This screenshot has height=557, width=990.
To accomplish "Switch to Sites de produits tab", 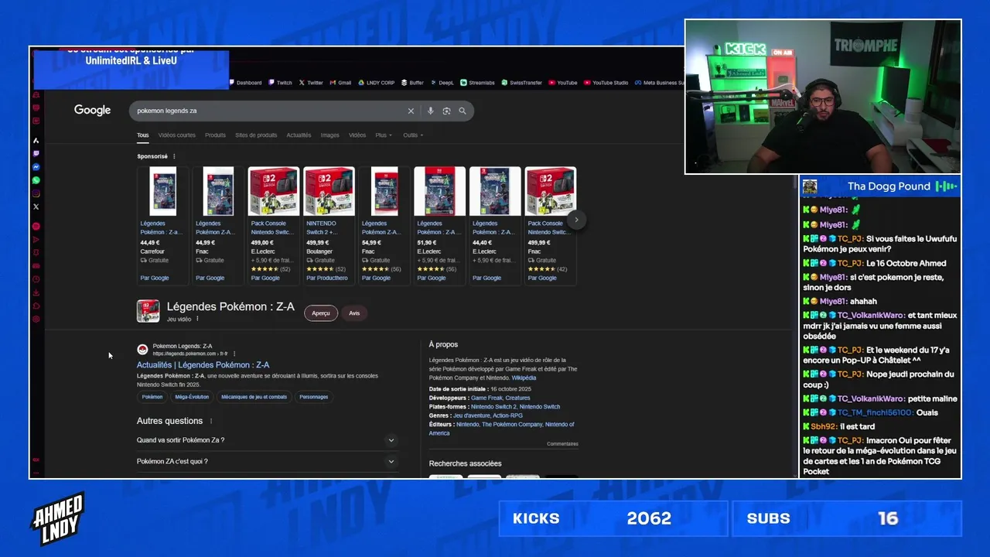I will 256,135.
